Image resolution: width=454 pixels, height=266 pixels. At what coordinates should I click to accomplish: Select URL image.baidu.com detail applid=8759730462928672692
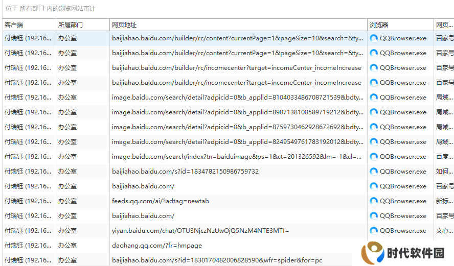(238, 127)
